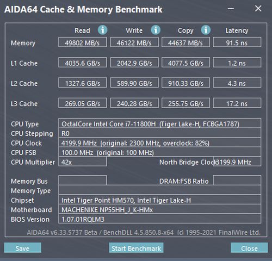Minimize the benchmark window
The width and height of the screenshot is (272, 261).
pyautogui.click(x=231, y=9)
